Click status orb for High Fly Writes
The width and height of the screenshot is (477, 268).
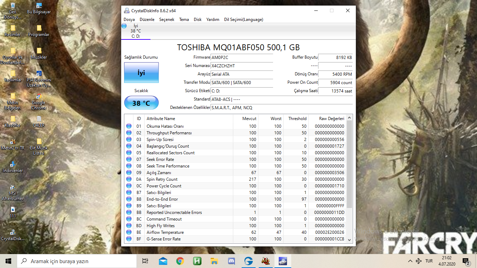click(x=129, y=225)
